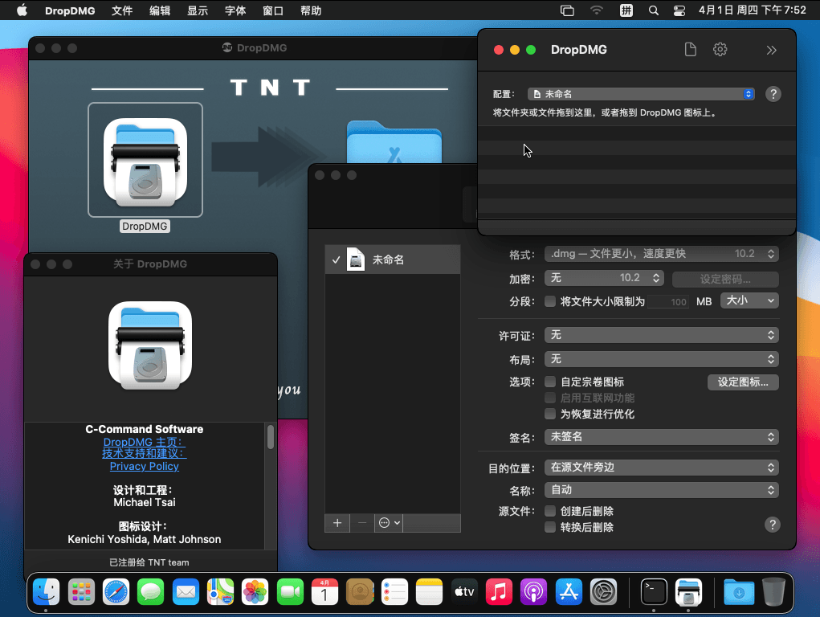The height and width of the screenshot is (617, 820).
Task: Open the 技术支持和建议 link
Action: pos(145,454)
